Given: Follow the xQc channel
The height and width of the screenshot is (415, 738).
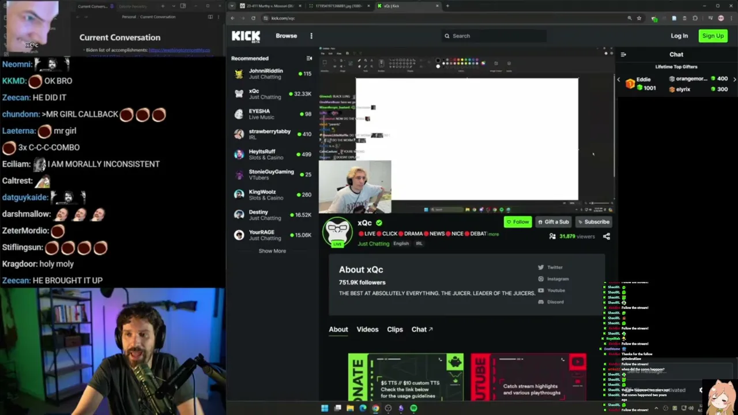Looking at the screenshot, I should pyautogui.click(x=517, y=222).
